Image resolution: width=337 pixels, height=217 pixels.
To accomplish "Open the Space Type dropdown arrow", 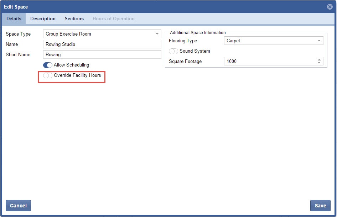I will [157, 34].
